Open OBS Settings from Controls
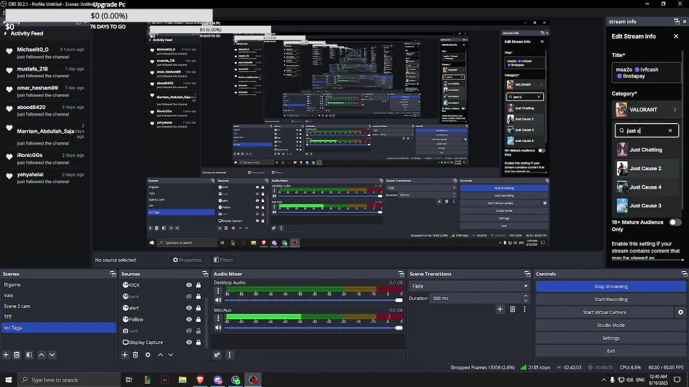This screenshot has height=387, width=689. coord(611,338)
